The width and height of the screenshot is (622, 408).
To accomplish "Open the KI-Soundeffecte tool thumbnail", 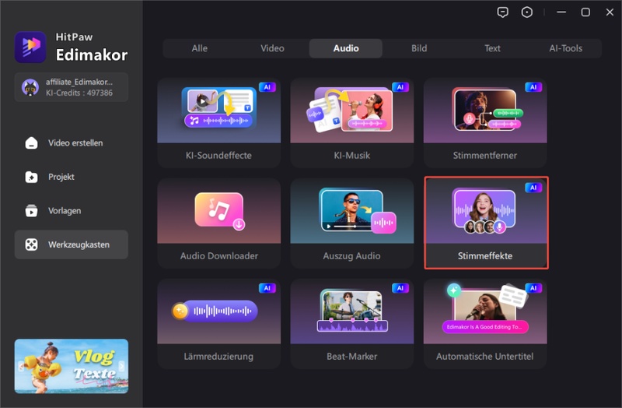I will click(x=219, y=111).
